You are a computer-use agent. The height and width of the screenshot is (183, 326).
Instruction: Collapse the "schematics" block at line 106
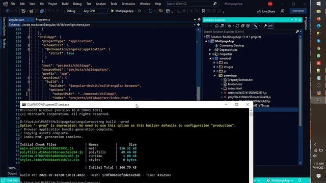tap(29, 45)
